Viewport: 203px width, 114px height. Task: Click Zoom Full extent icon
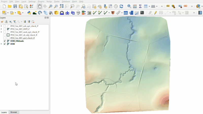(61, 6)
